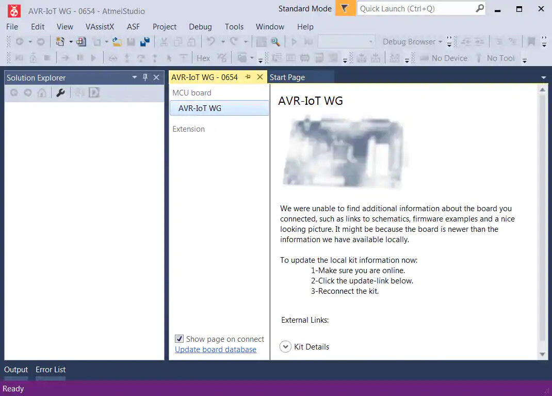
Task: Click the Extension section label
Action: 188,129
